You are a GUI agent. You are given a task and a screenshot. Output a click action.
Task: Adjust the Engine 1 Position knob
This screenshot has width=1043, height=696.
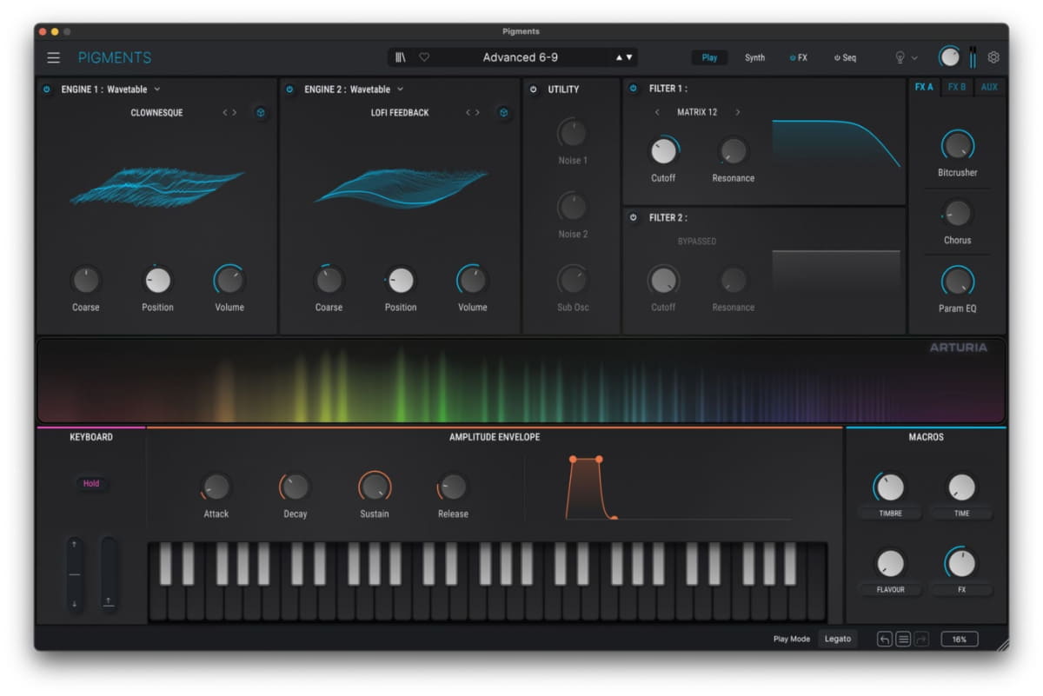[x=157, y=280]
